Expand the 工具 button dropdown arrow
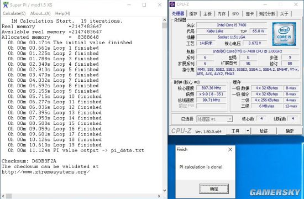The width and height of the screenshot is (304, 199). (x=248, y=131)
